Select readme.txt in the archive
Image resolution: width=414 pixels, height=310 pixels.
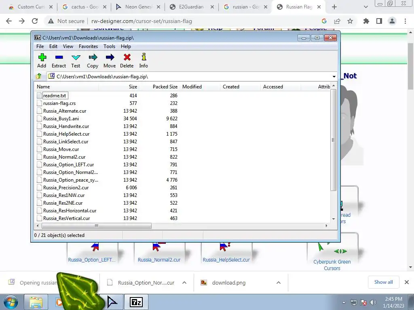55,96
